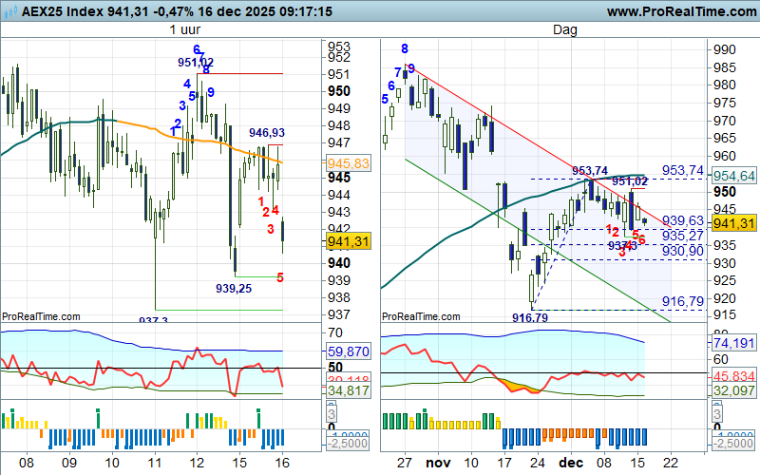Click the red 45,834 indicator value tag

tap(733, 376)
